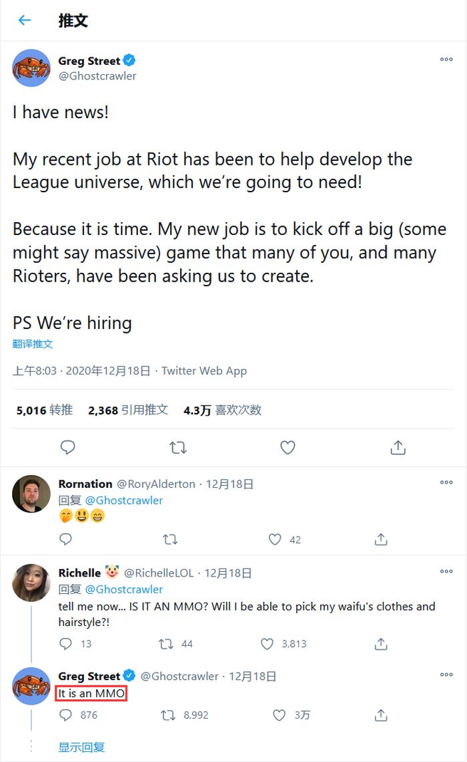Share the 'It is an MMO' tweet
This screenshot has height=762, width=467.
[381, 715]
